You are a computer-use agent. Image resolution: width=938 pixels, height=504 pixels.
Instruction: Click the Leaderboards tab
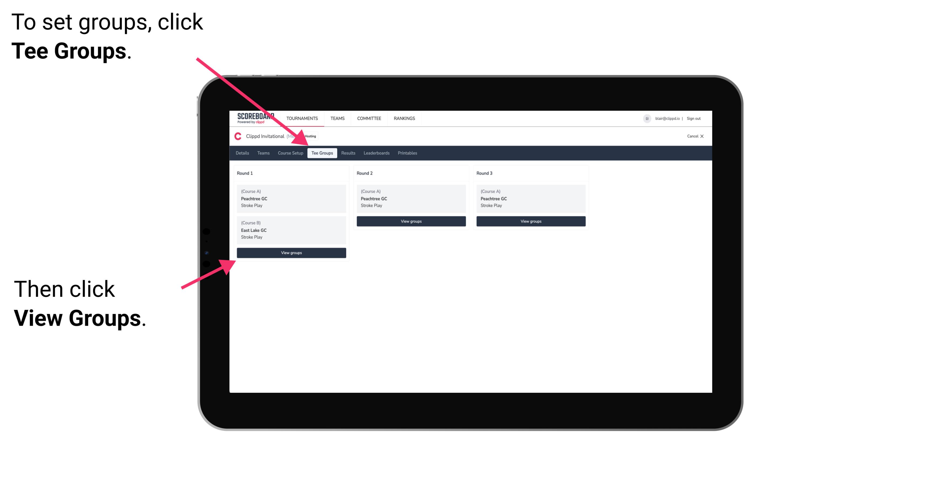[x=376, y=153]
